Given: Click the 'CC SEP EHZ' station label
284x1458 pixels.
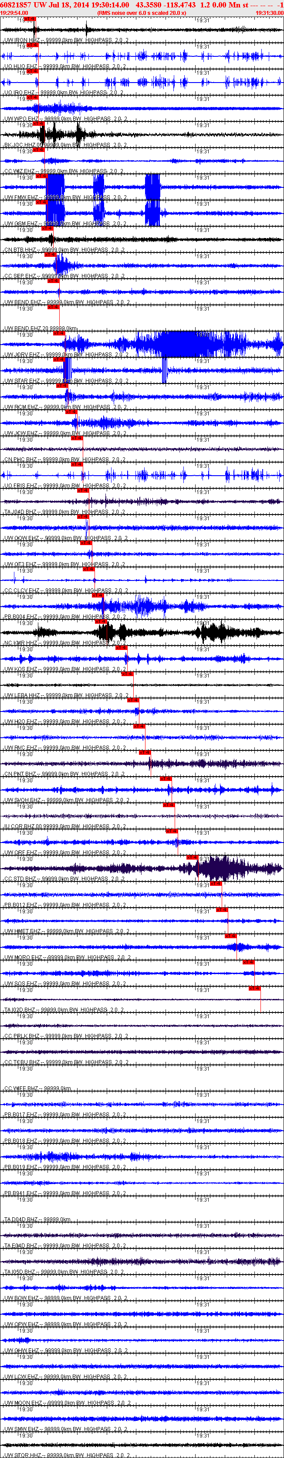Looking at the screenshot, I should tap(20, 276).
